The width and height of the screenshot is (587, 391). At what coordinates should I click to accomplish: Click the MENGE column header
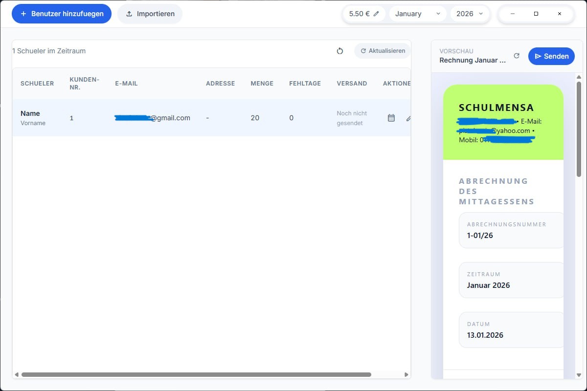262,84
